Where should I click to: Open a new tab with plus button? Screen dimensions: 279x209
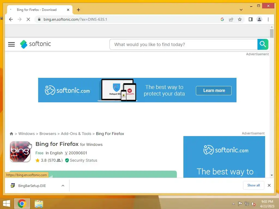78,10
